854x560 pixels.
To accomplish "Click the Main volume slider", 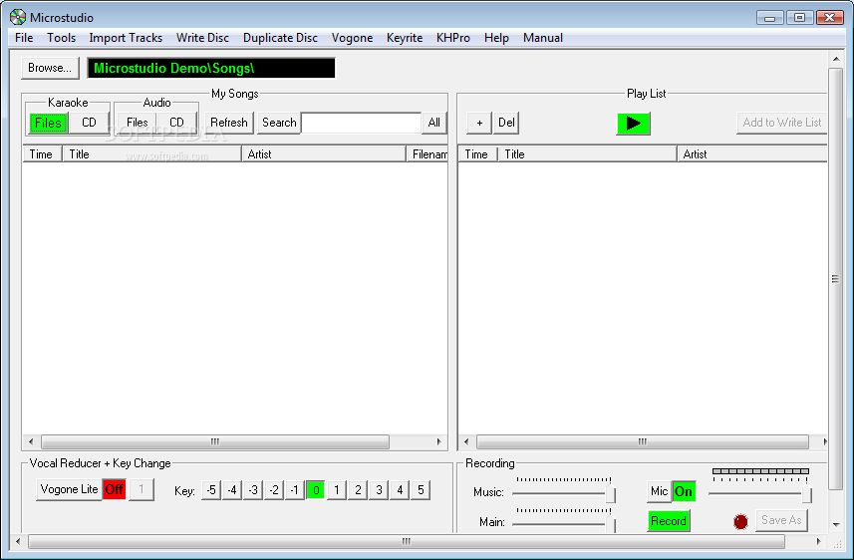I will 564,523.
